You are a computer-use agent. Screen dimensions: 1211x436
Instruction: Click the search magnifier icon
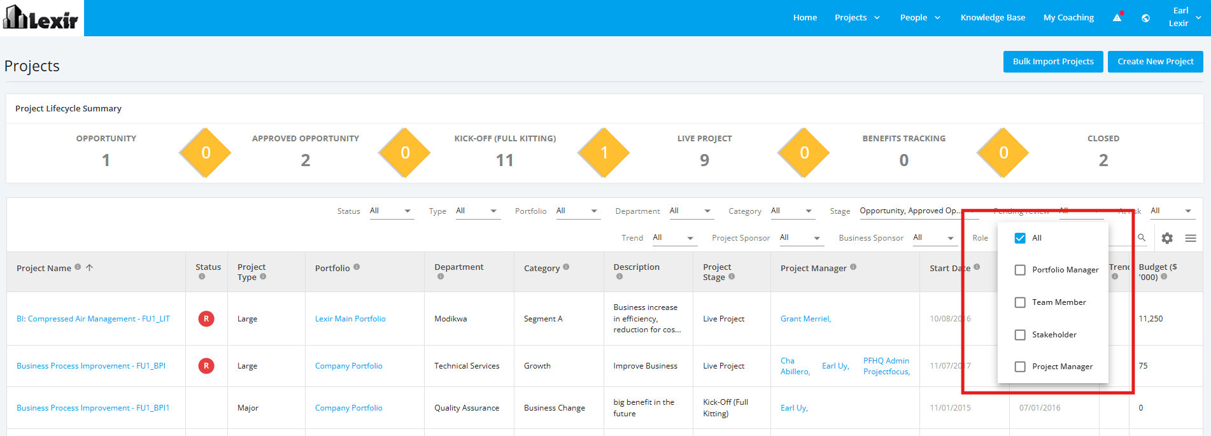click(1142, 237)
